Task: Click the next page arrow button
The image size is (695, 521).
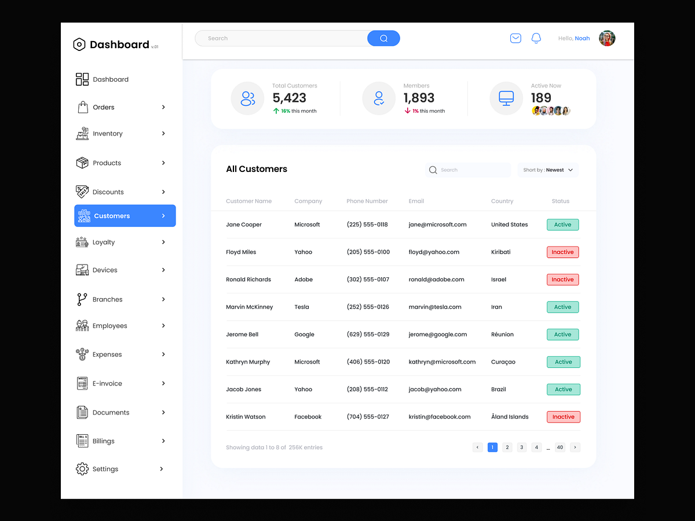Action: tap(575, 447)
